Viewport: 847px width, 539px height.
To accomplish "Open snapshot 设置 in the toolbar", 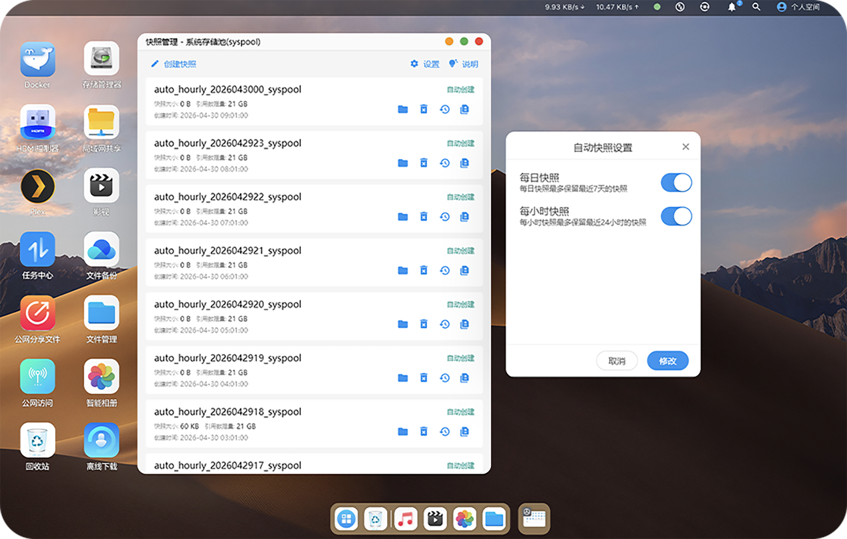I will [425, 64].
